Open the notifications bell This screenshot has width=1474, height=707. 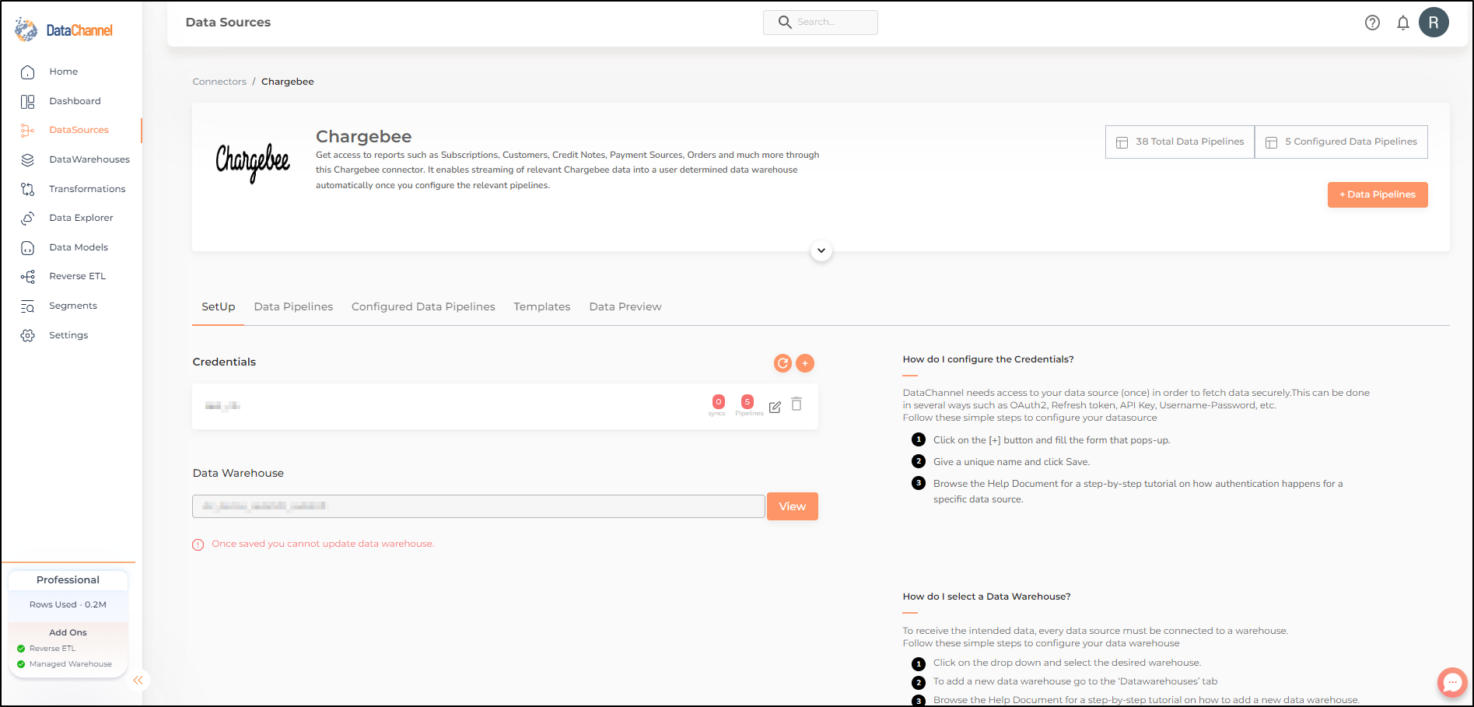1402,23
